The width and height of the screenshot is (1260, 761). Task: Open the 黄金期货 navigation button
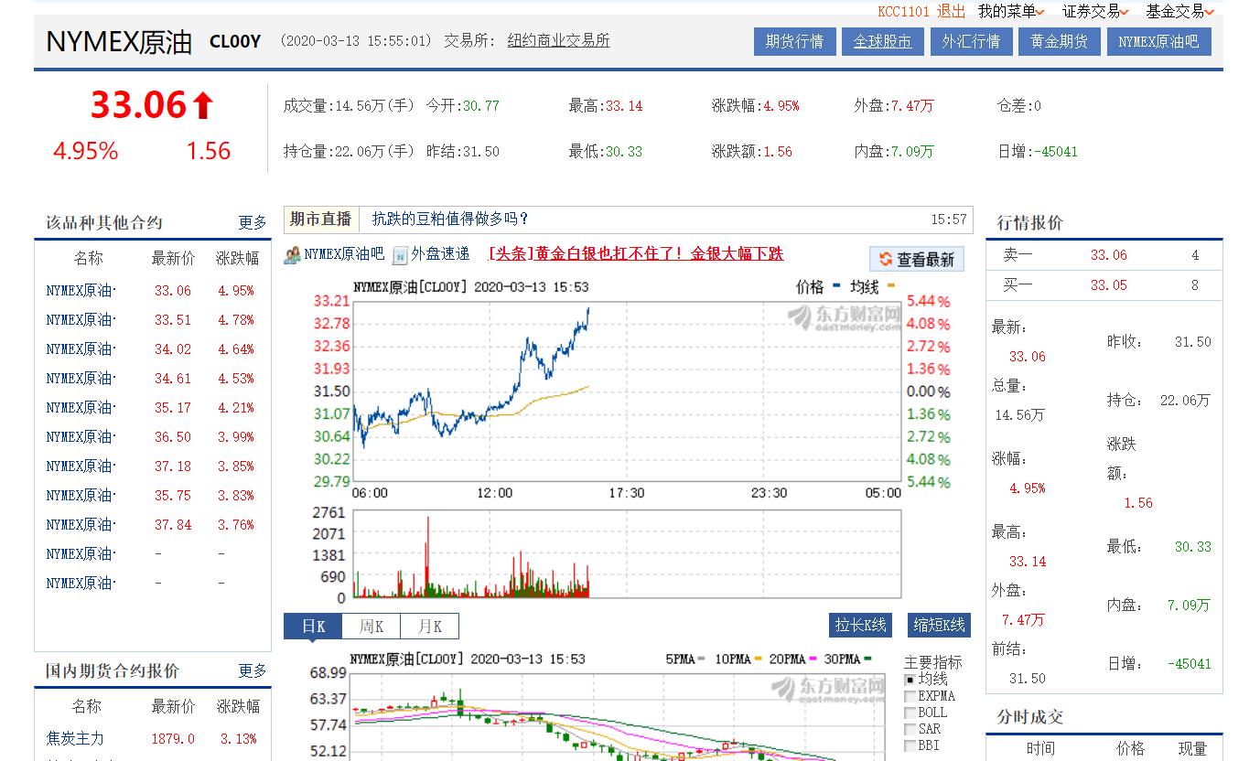[1059, 41]
